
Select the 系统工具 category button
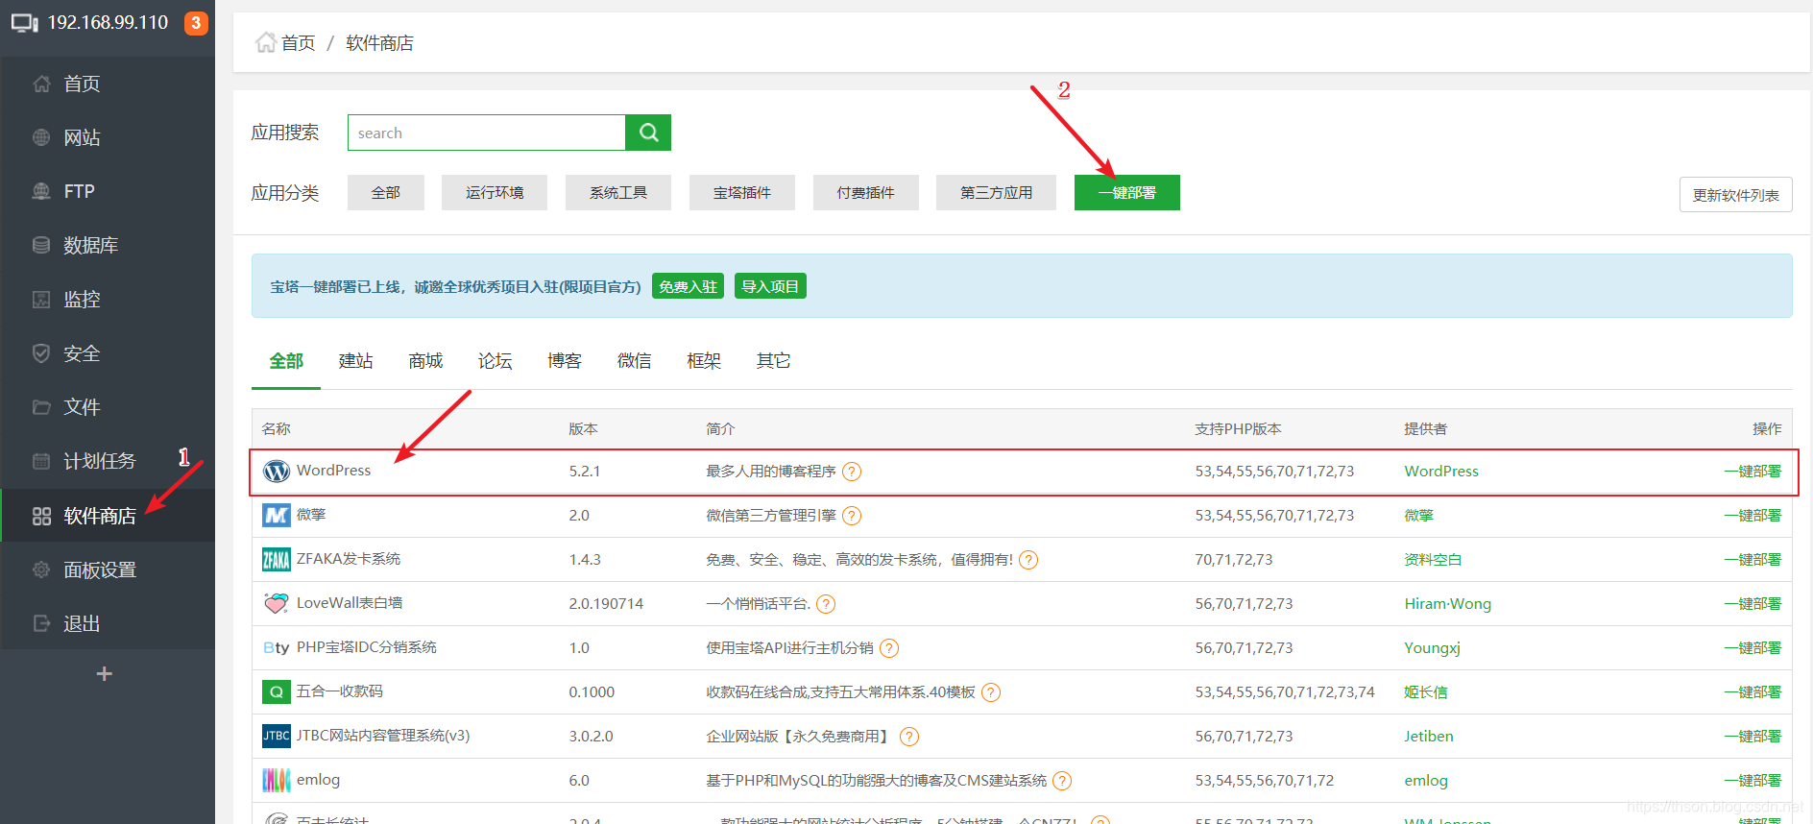pos(618,192)
